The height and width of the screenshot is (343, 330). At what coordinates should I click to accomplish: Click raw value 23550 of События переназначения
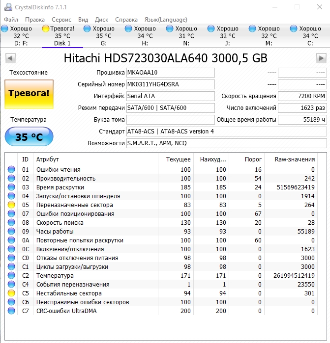[306, 285]
